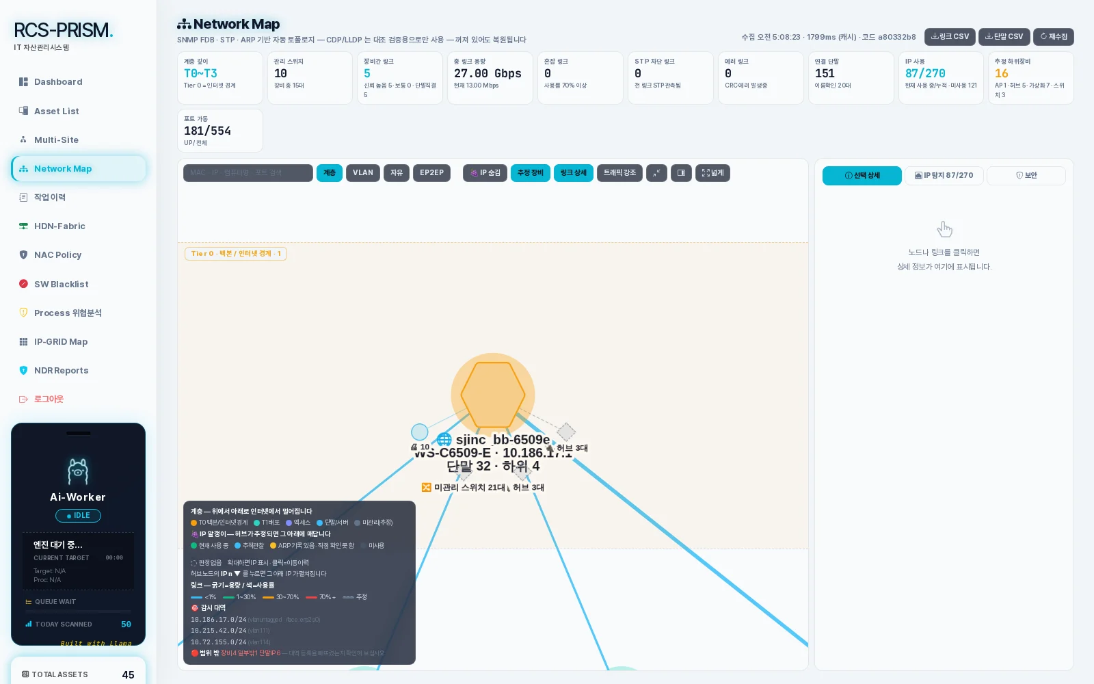Open Process 위협분석 page
The width and height of the screenshot is (1094, 684).
click(78, 313)
